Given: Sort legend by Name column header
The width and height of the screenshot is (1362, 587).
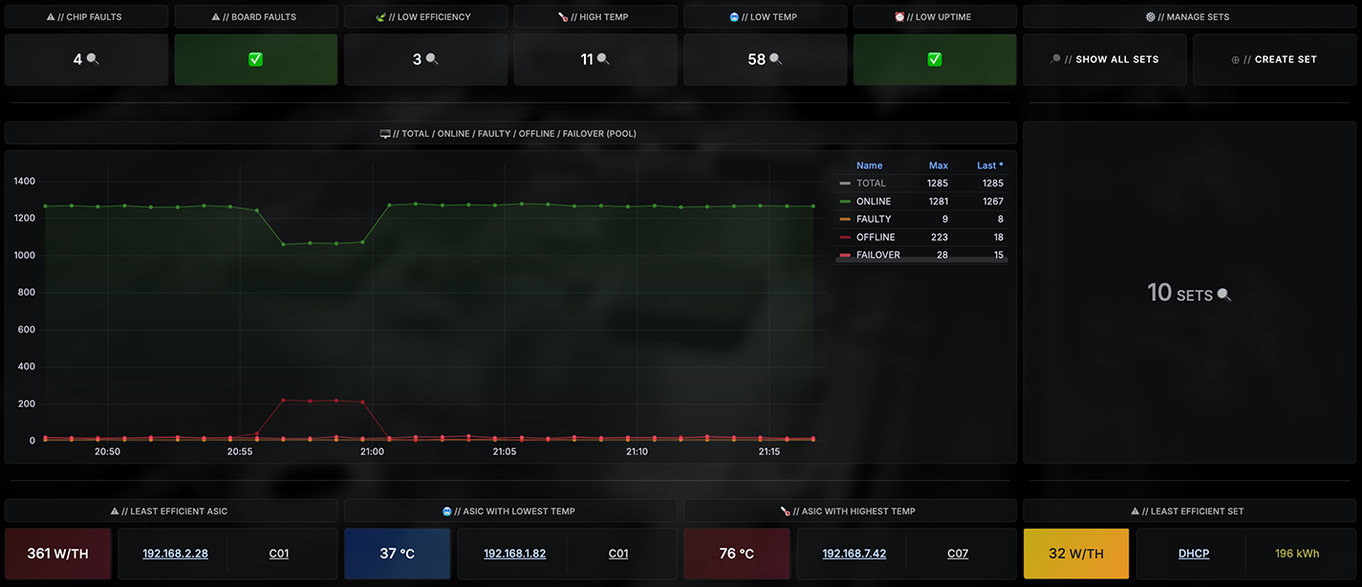Looking at the screenshot, I should tap(869, 165).
